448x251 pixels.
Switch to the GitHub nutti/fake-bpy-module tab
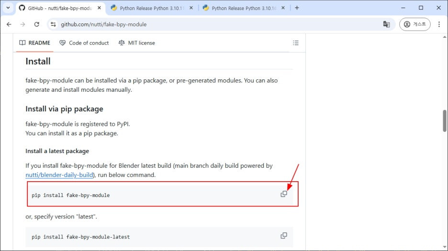click(60, 8)
